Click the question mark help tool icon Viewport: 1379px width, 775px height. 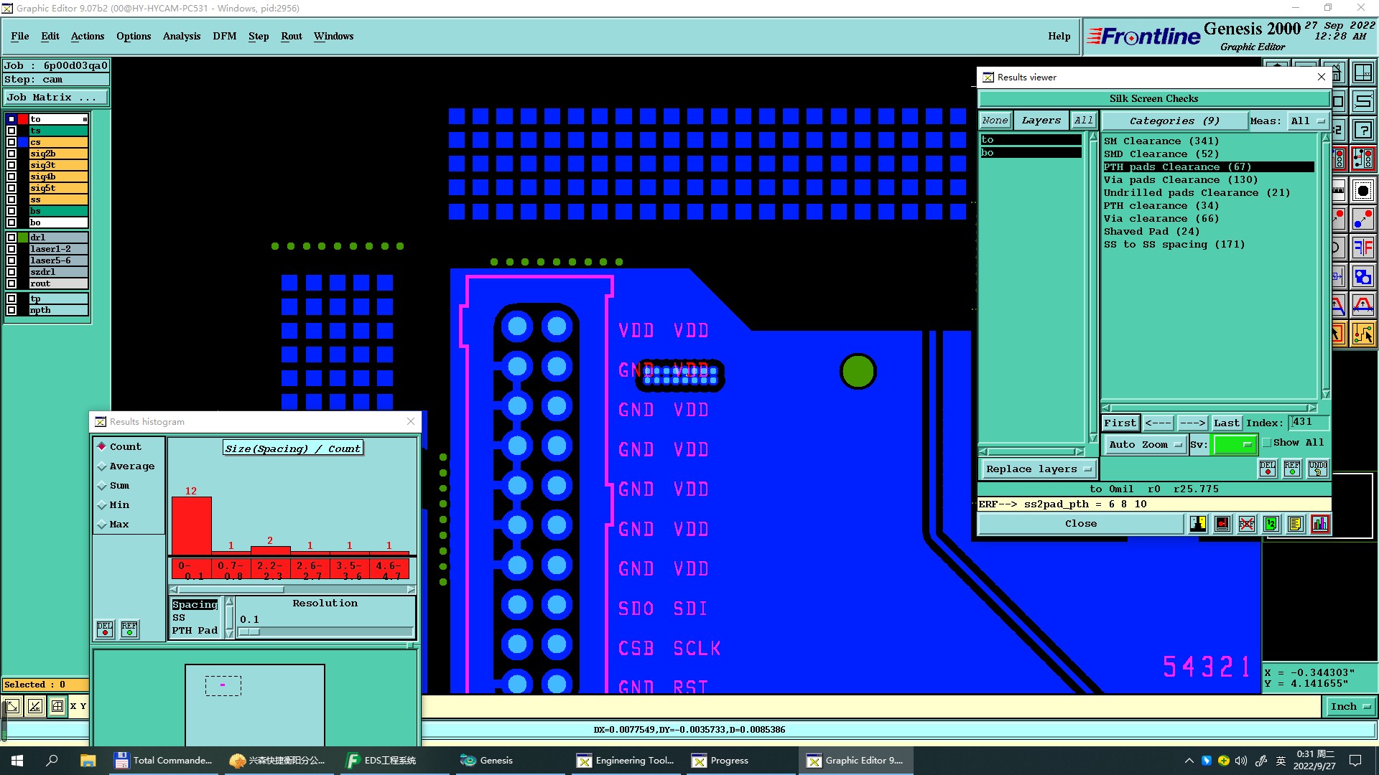(x=1362, y=130)
